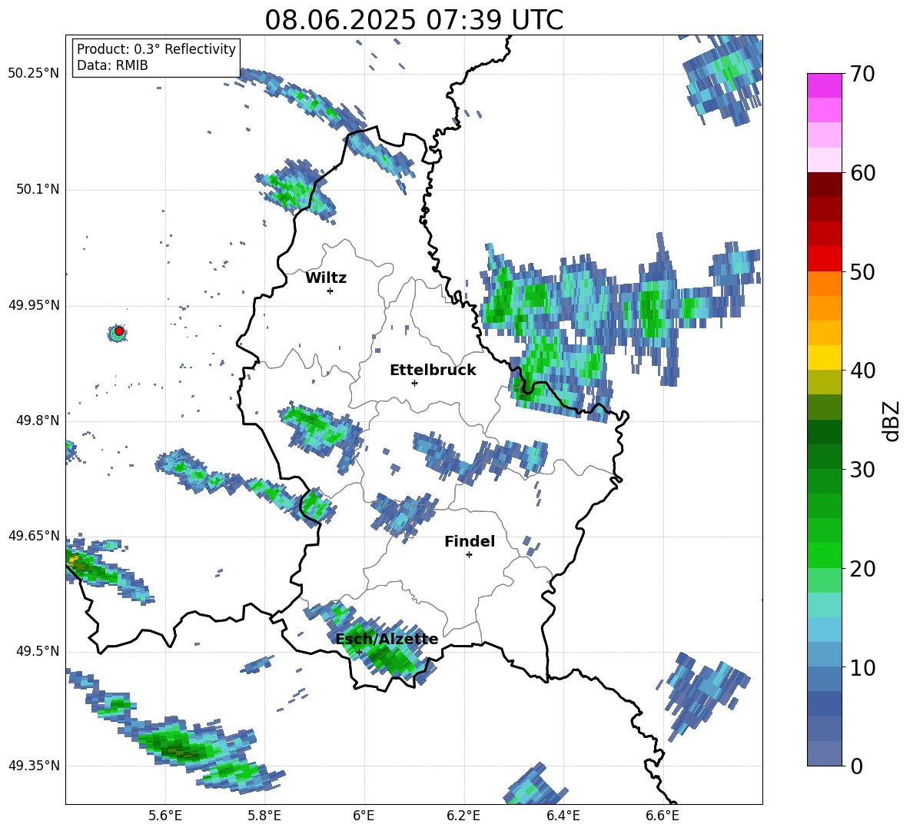
Task: Click the 49.65°N latitude label
Action: click(34, 536)
